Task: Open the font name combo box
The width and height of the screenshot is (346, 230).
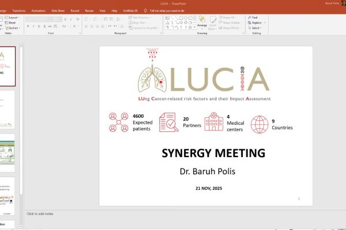Action: pos(38,19)
